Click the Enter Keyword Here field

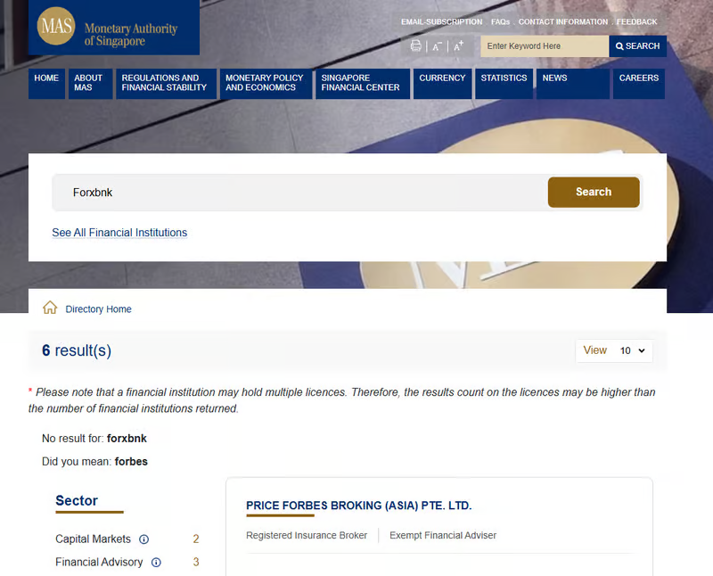544,46
